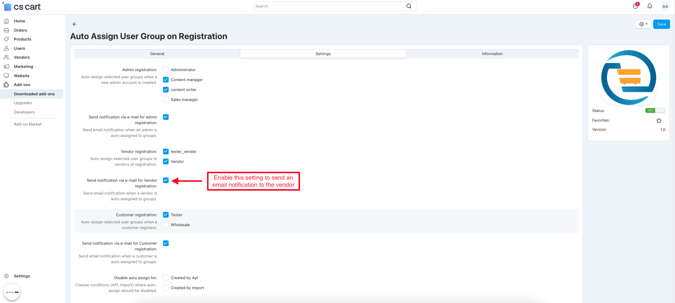Collapse the Add-ons sidebar section
The width and height of the screenshot is (675, 303).
click(22, 85)
